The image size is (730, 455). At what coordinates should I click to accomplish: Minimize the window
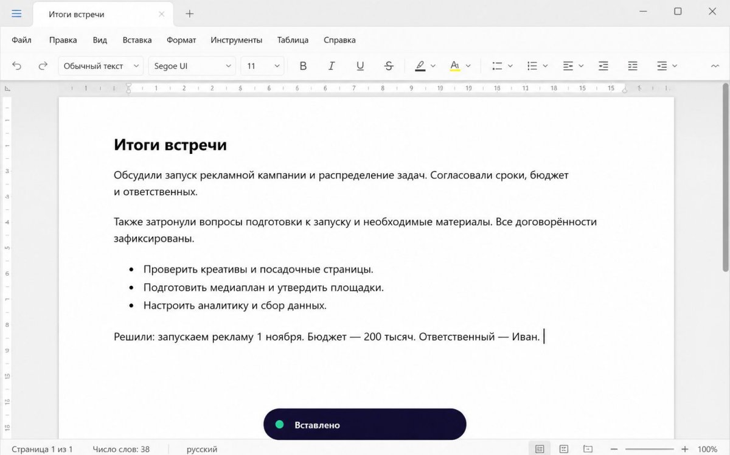pyautogui.click(x=642, y=12)
